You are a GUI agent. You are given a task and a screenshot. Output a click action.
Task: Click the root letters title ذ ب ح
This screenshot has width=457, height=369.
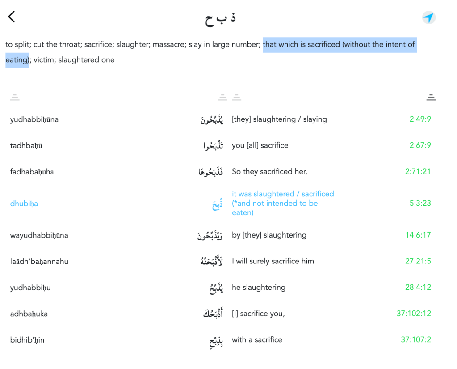tap(220, 18)
